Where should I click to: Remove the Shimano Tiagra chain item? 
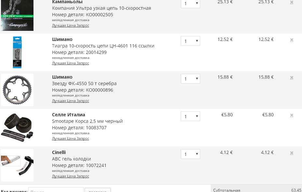[x=292, y=40]
